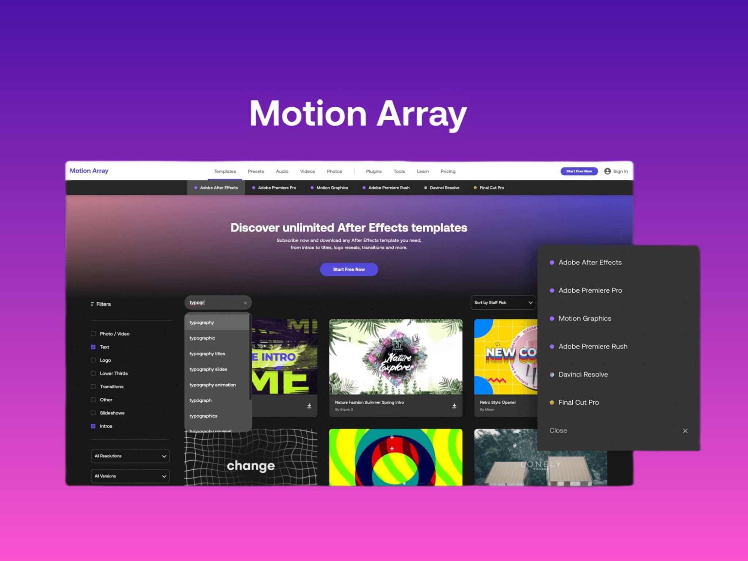Uncheck the Intros filter checkbox
The image size is (748, 561).
tap(93, 426)
